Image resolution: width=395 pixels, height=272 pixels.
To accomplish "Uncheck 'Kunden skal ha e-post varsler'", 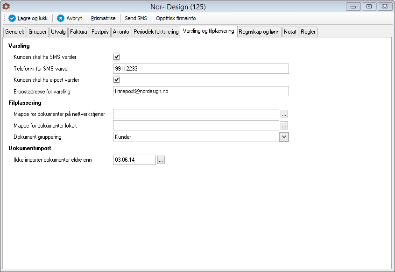I will click(x=116, y=80).
